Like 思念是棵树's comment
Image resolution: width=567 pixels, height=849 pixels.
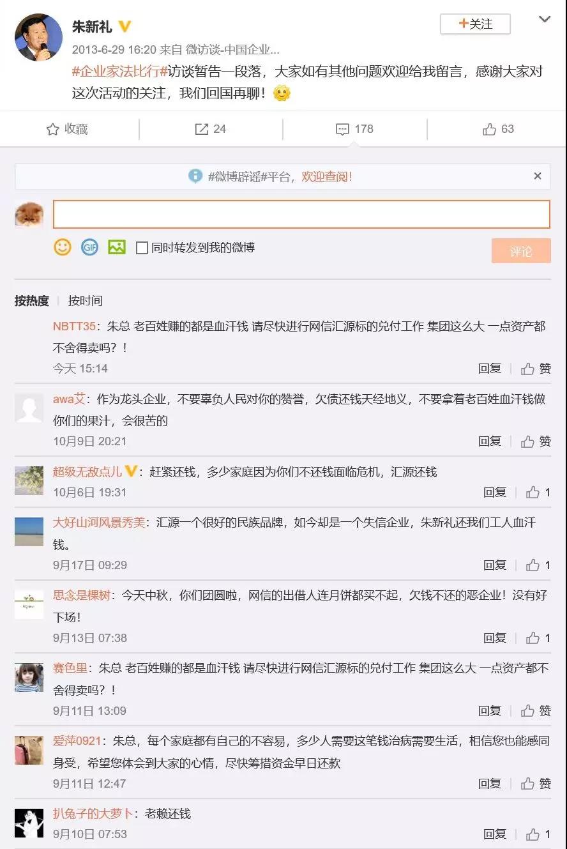pyautogui.click(x=538, y=638)
